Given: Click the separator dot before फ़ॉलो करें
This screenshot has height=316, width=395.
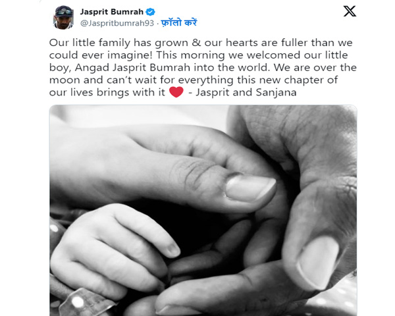Looking at the screenshot, I should coord(157,24).
